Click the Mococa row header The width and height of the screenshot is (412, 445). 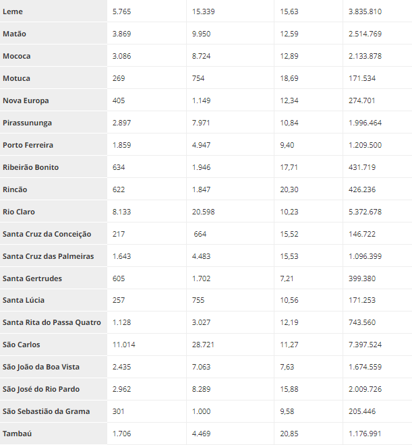pos(17,56)
